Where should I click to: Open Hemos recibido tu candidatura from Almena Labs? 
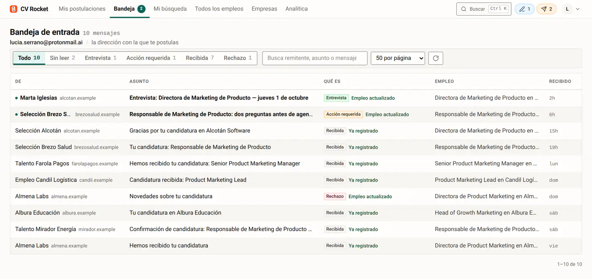[x=169, y=246]
